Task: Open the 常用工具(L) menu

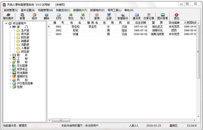Action: (x=114, y=10)
